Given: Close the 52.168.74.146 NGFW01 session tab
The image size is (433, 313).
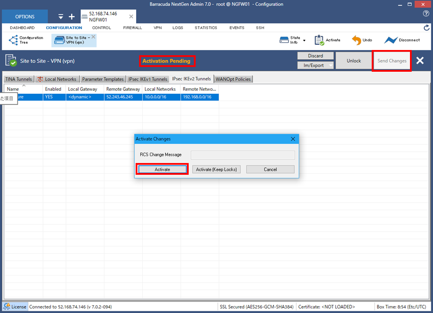Looking at the screenshot, I should pos(131,17).
